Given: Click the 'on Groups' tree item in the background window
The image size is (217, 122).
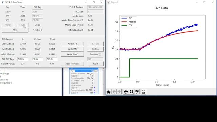Looking at the screenshot, I should coord(5,74).
